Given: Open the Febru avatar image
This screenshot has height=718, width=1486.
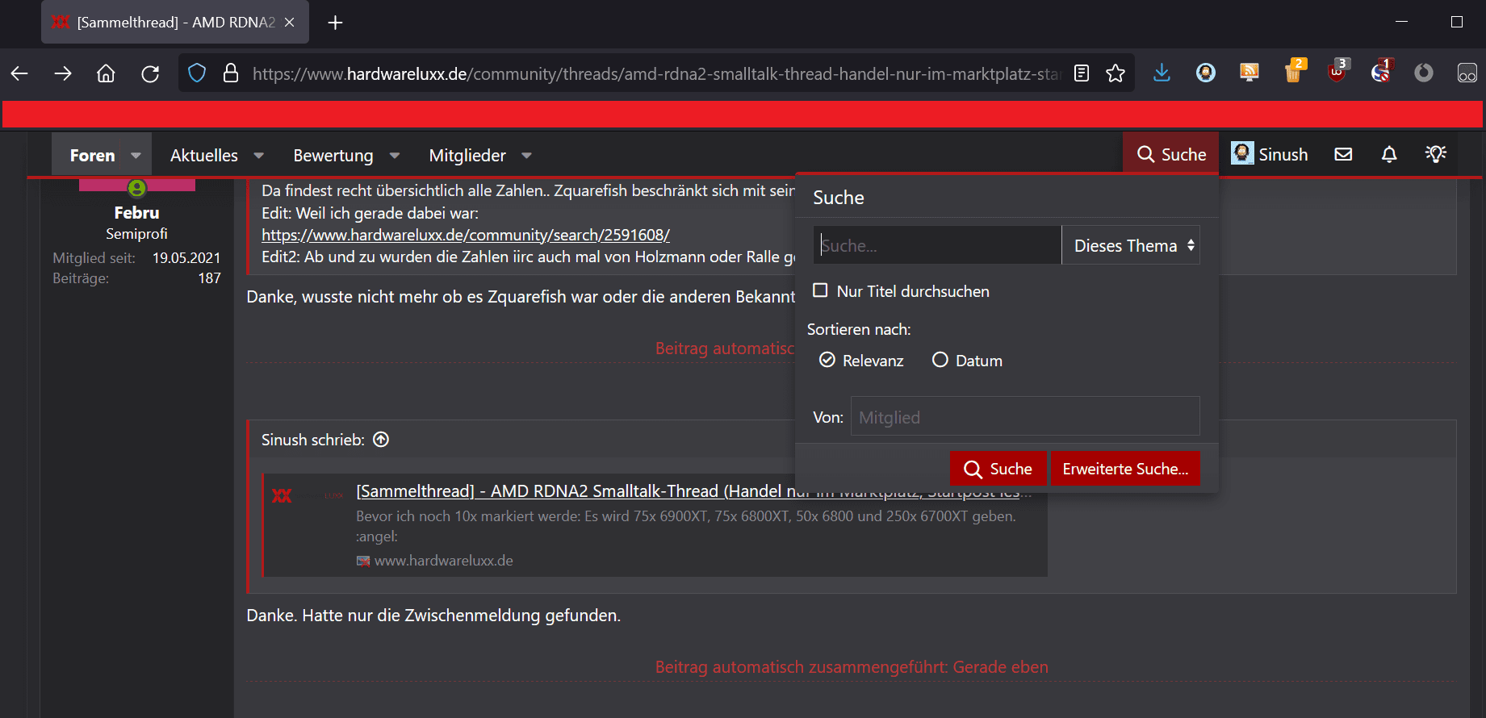Looking at the screenshot, I should (x=137, y=186).
